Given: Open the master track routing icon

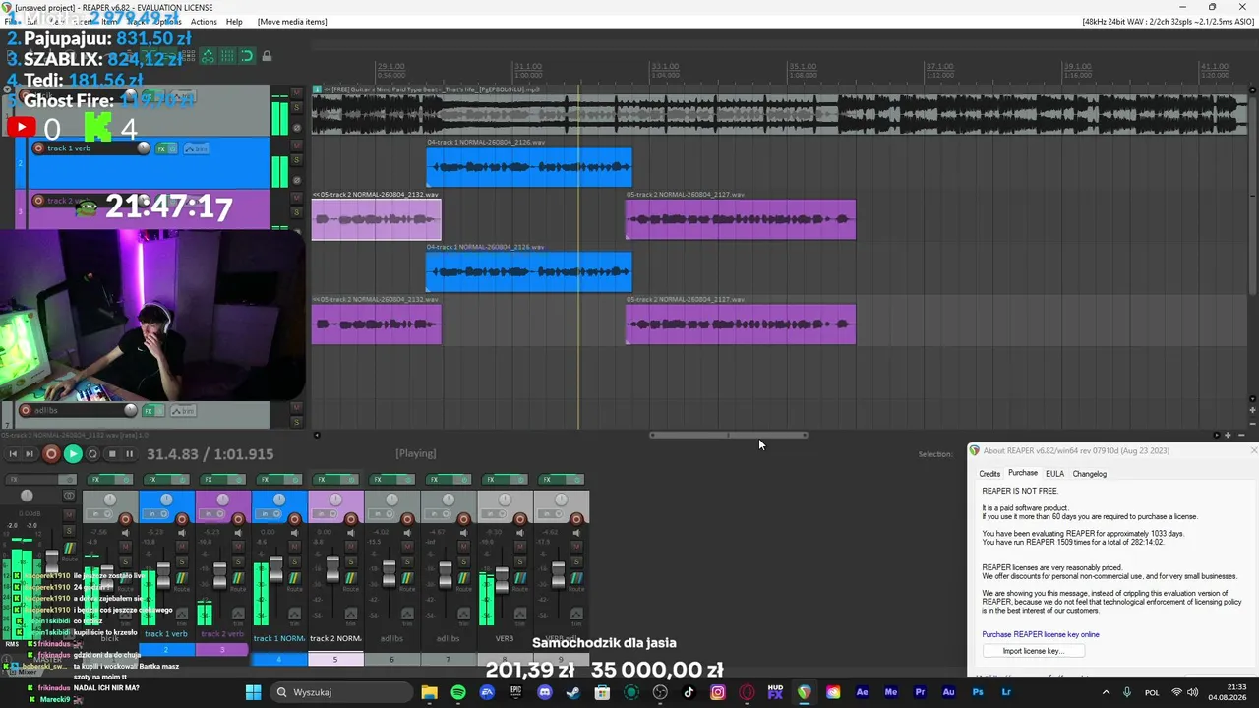Looking at the screenshot, I should (x=69, y=548).
